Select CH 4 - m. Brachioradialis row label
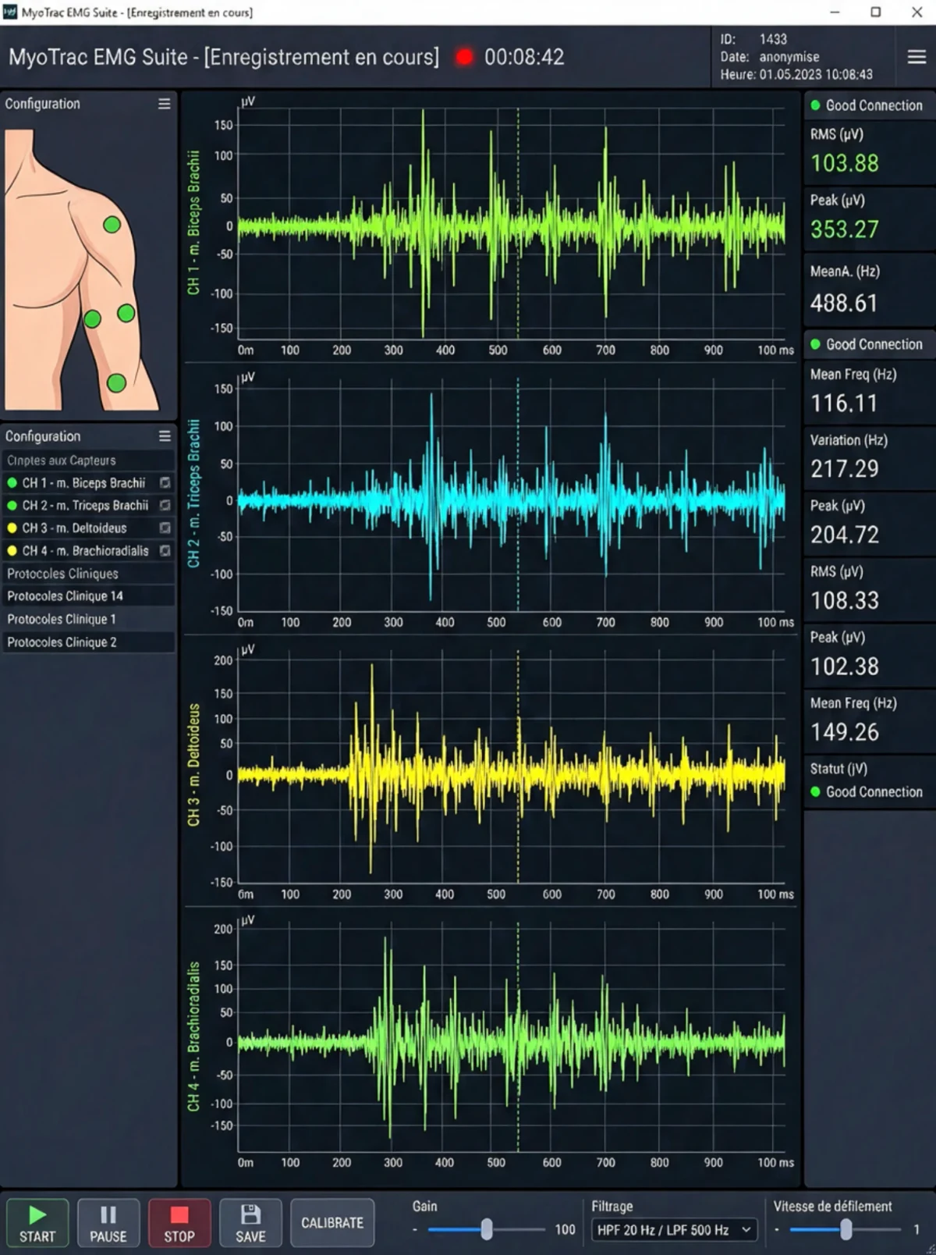The height and width of the screenshot is (1255, 936). 85,551
